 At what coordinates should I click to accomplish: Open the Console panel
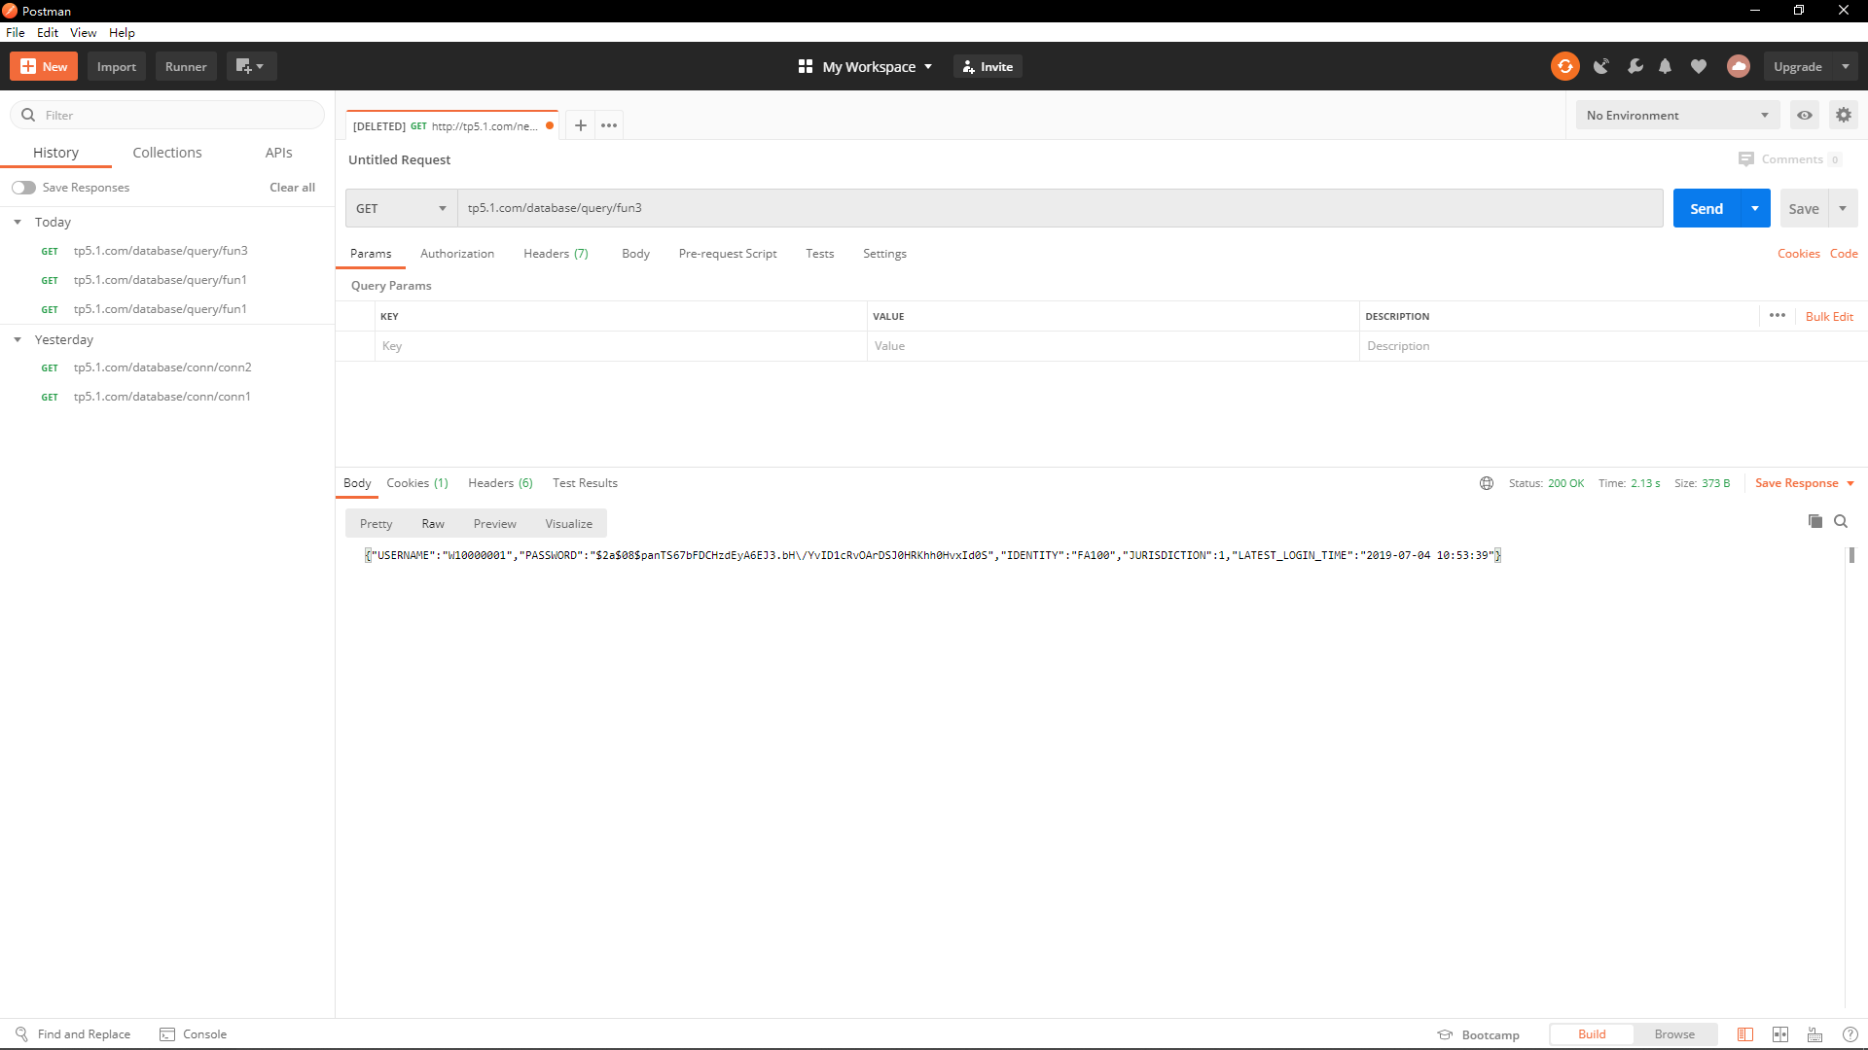click(x=193, y=1034)
